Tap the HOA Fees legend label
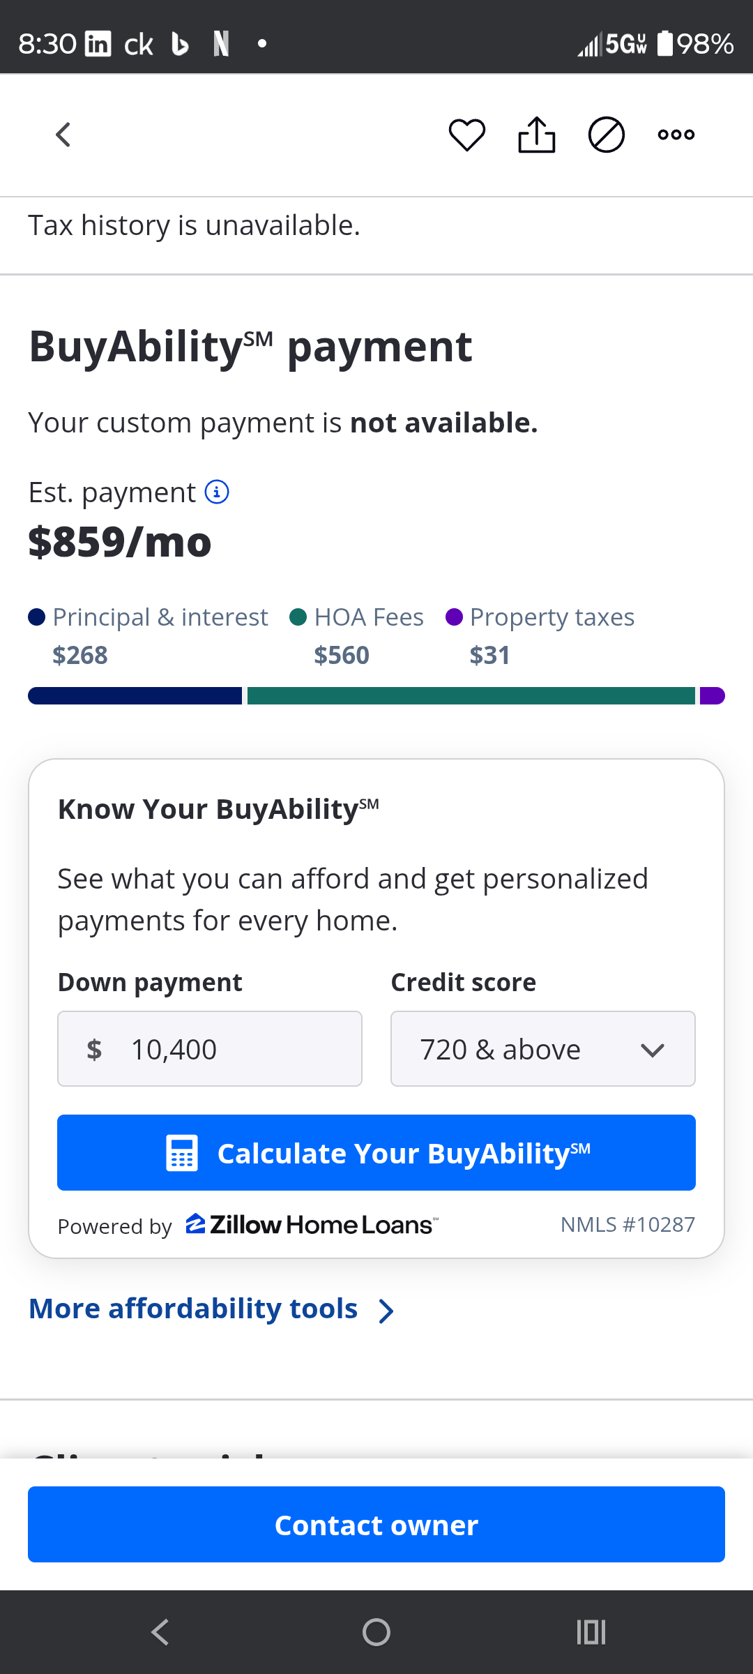This screenshot has height=1674, width=753. point(368,617)
